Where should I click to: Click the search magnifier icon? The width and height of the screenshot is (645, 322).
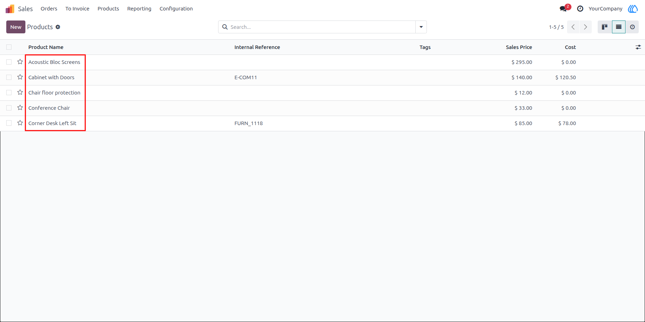coord(225,27)
